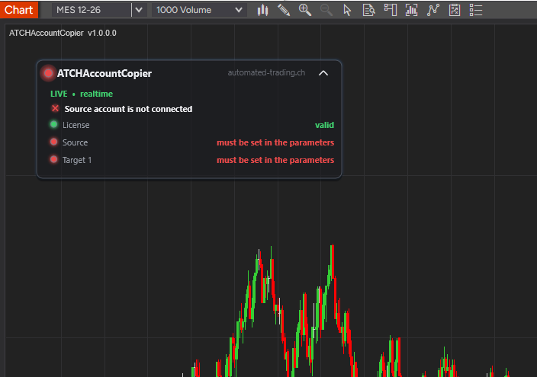Click the Chart tab label
537x377 pixels.
19,10
